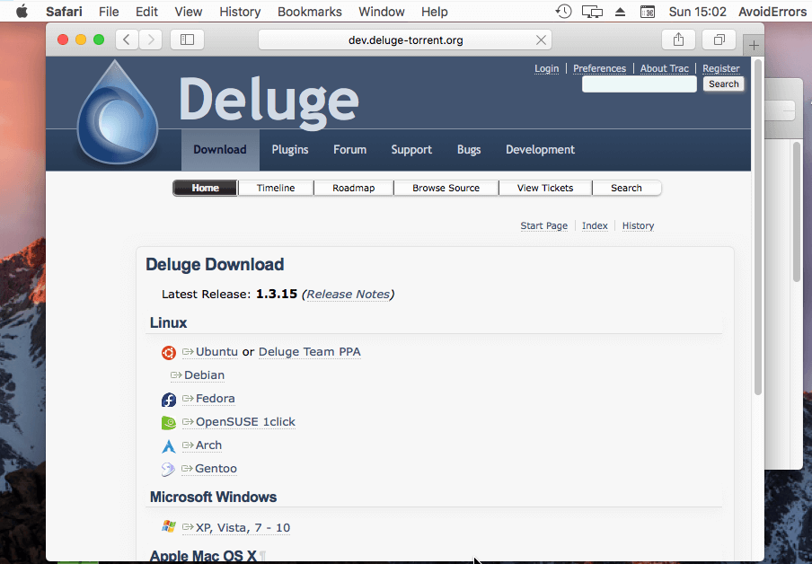The width and height of the screenshot is (812, 564).
Task: Open the Safari share menu
Action: (678, 40)
